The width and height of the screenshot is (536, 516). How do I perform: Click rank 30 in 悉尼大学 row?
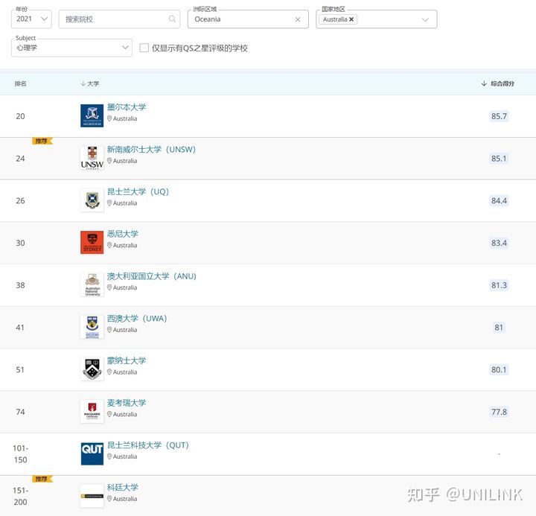pos(20,243)
